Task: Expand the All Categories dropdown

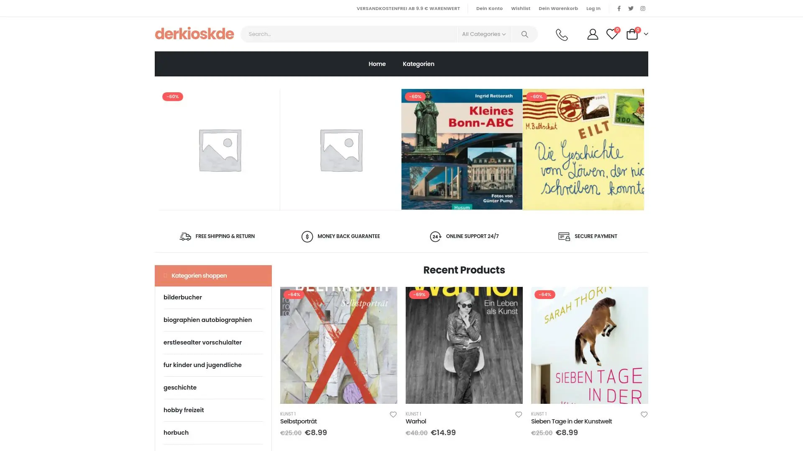Action: pos(484,34)
